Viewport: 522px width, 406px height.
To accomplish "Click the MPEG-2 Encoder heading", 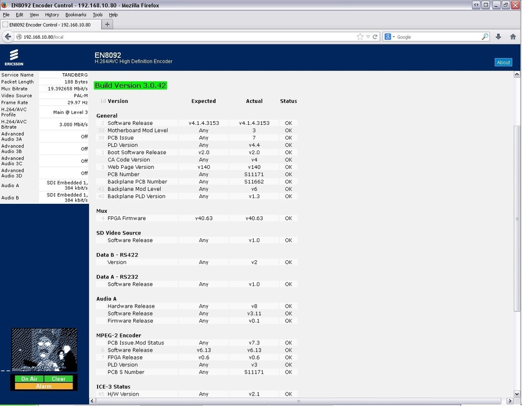I will tap(118, 335).
